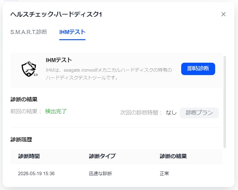The image size is (238, 190).
Task: Click the 検出完了 status text
Action: [56, 111]
